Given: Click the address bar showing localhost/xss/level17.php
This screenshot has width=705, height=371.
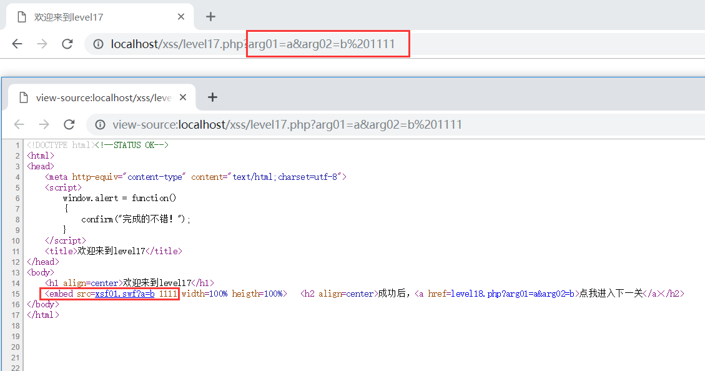Looking at the screenshot, I should [396, 44].
